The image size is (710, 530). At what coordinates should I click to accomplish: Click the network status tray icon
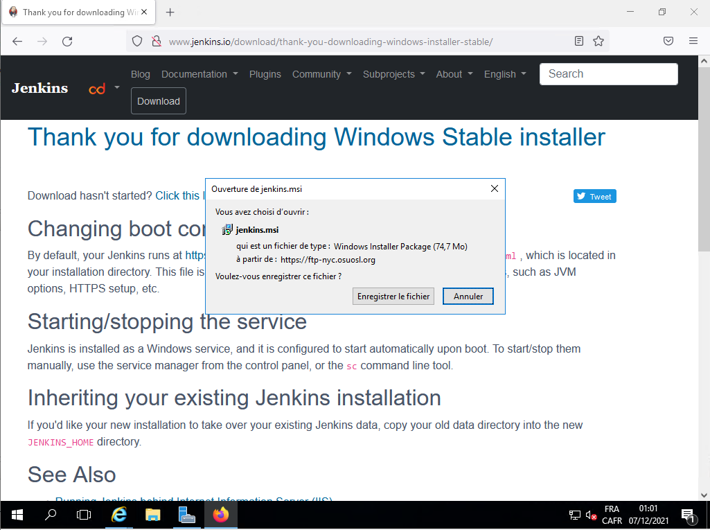pyautogui.click(x=574, y=515)
